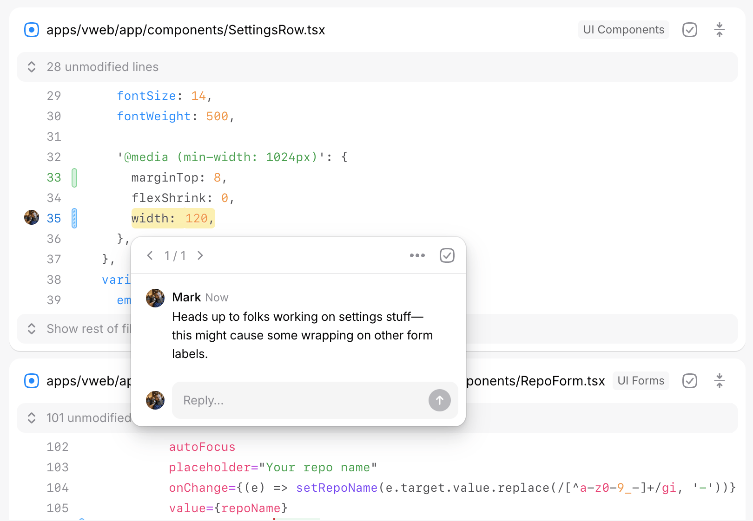Click the UI Components label tag
This screenshot has width=753, height=521.
pyautogui.click(x=623, y=30)
